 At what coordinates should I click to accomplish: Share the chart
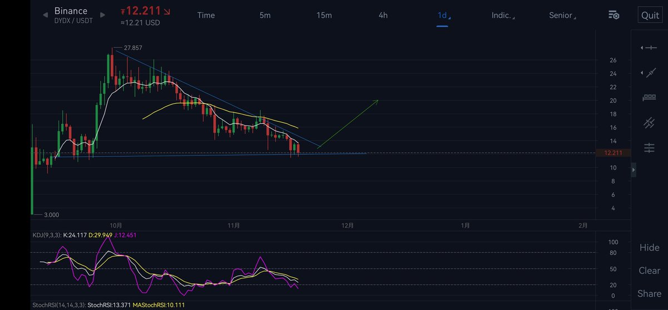pos(649,293)
